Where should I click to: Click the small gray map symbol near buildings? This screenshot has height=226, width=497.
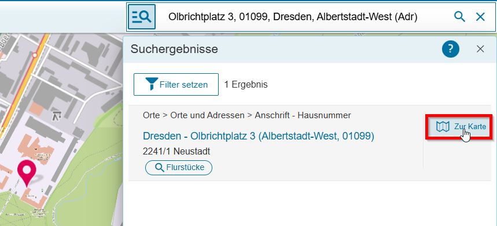pos(58,116)
